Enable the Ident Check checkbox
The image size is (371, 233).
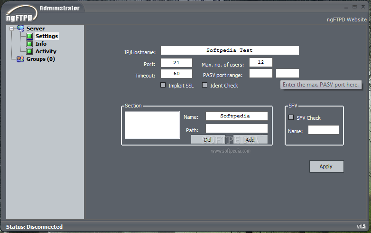[x=204, y=85]
